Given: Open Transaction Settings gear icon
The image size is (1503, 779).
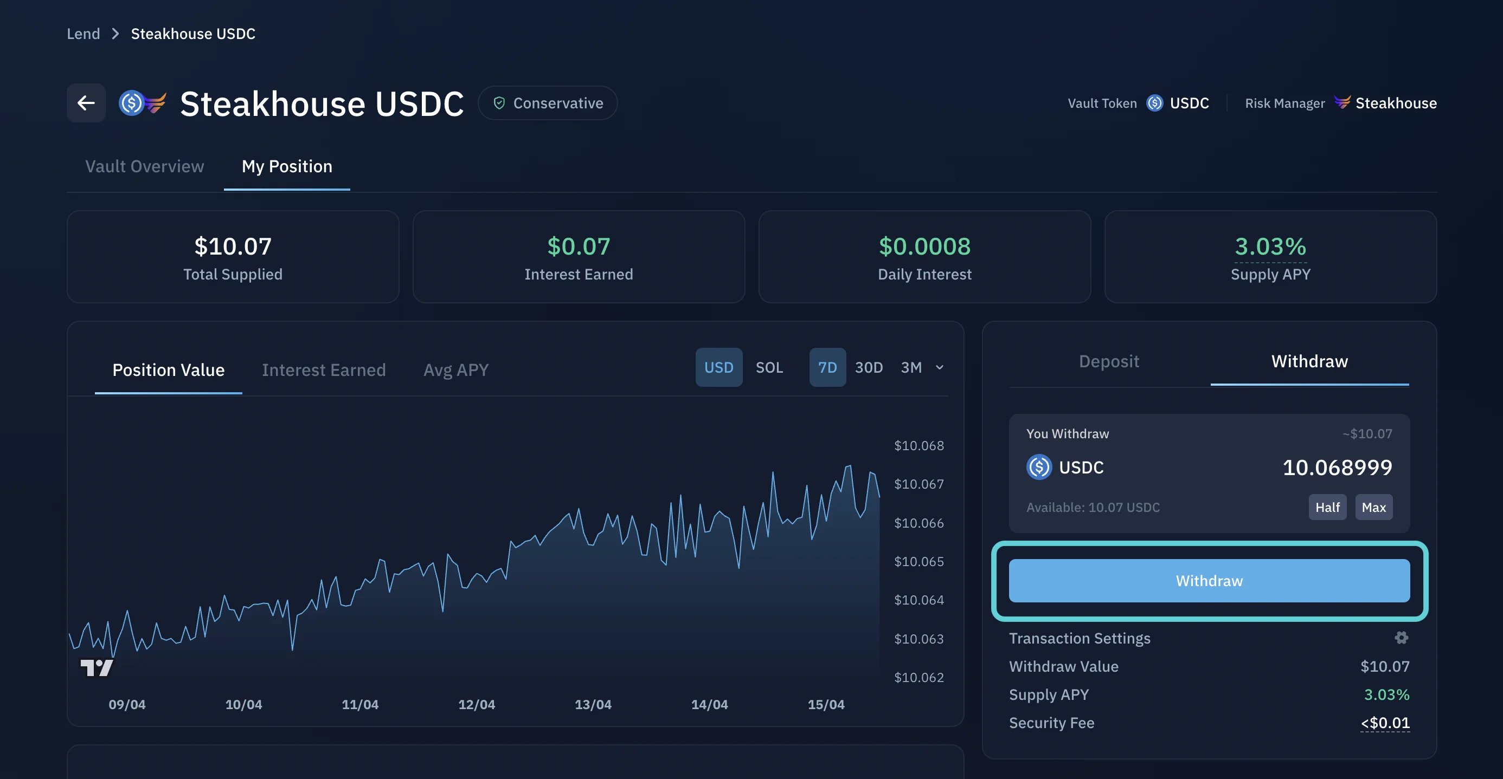Looking at the screenshot, I should [1402, 638].
